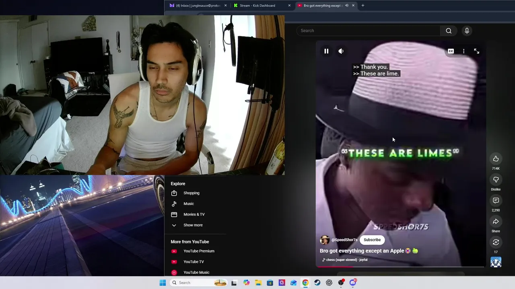Open File Explorer from taskbar

[x=258, y=283]
